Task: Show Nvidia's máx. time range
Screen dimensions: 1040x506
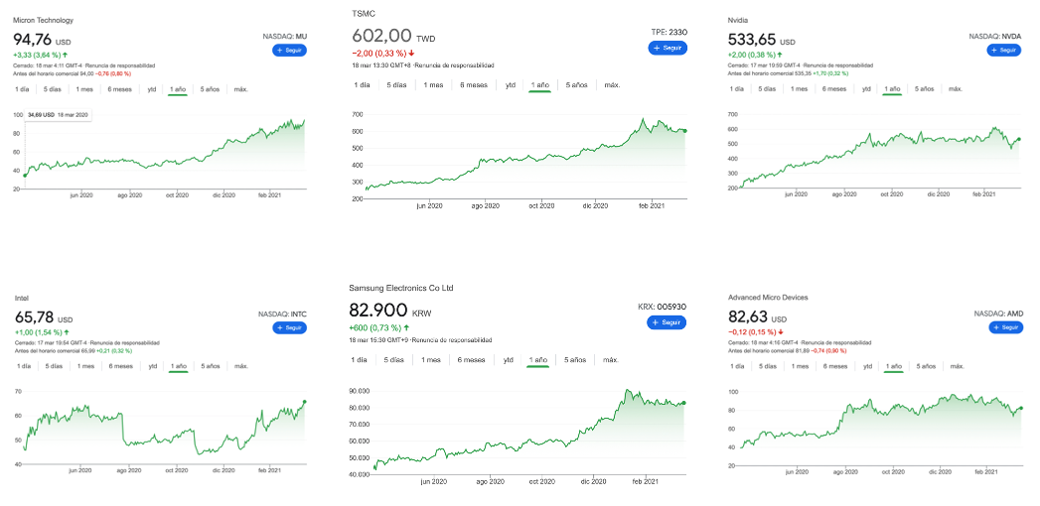Action: pos(955,89)
